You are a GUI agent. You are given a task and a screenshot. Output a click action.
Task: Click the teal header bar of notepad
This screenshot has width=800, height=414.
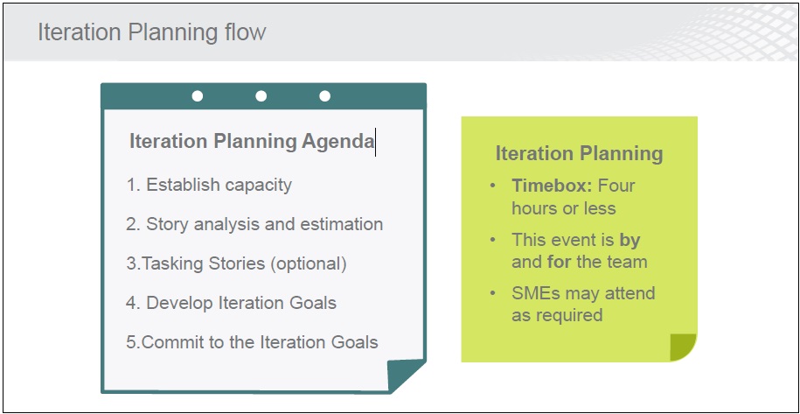click(x=263, y=96)
